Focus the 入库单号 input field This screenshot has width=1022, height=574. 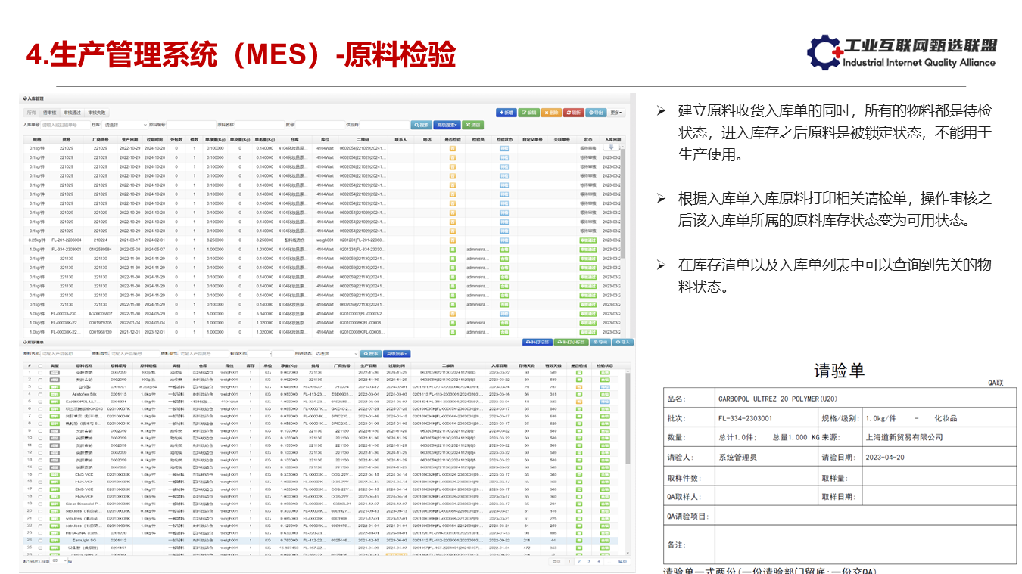point(64,125)
